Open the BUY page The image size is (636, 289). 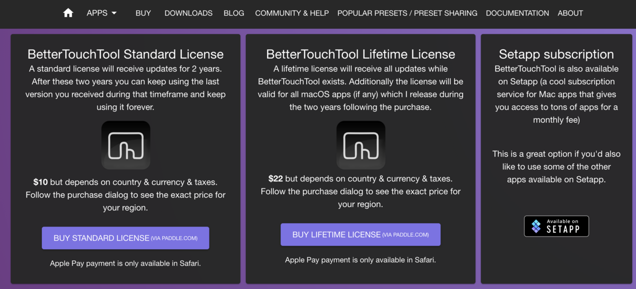point(143,13)
